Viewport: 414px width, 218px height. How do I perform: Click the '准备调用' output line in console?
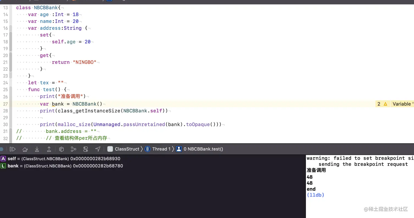point(316,170)
